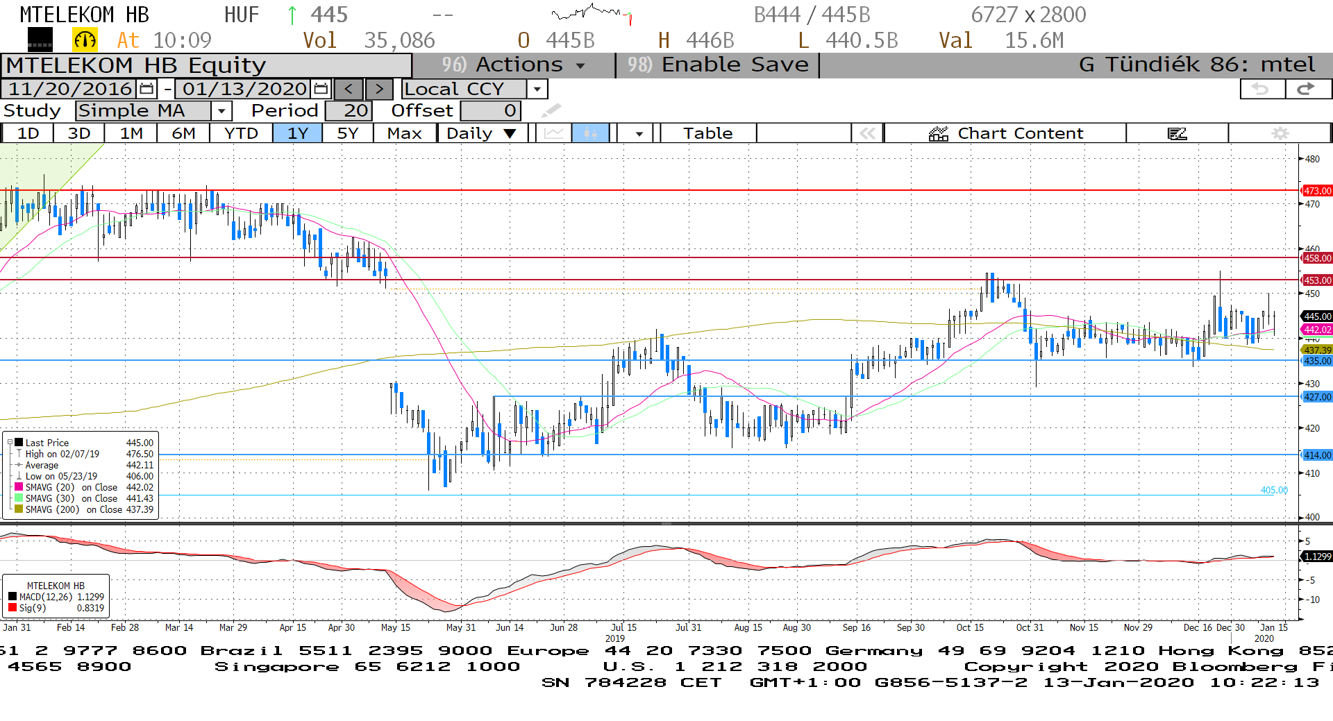Go to previous date range arrow
Image resolution: width=1333 pixels, height=721 pixels.
point(349,89)
